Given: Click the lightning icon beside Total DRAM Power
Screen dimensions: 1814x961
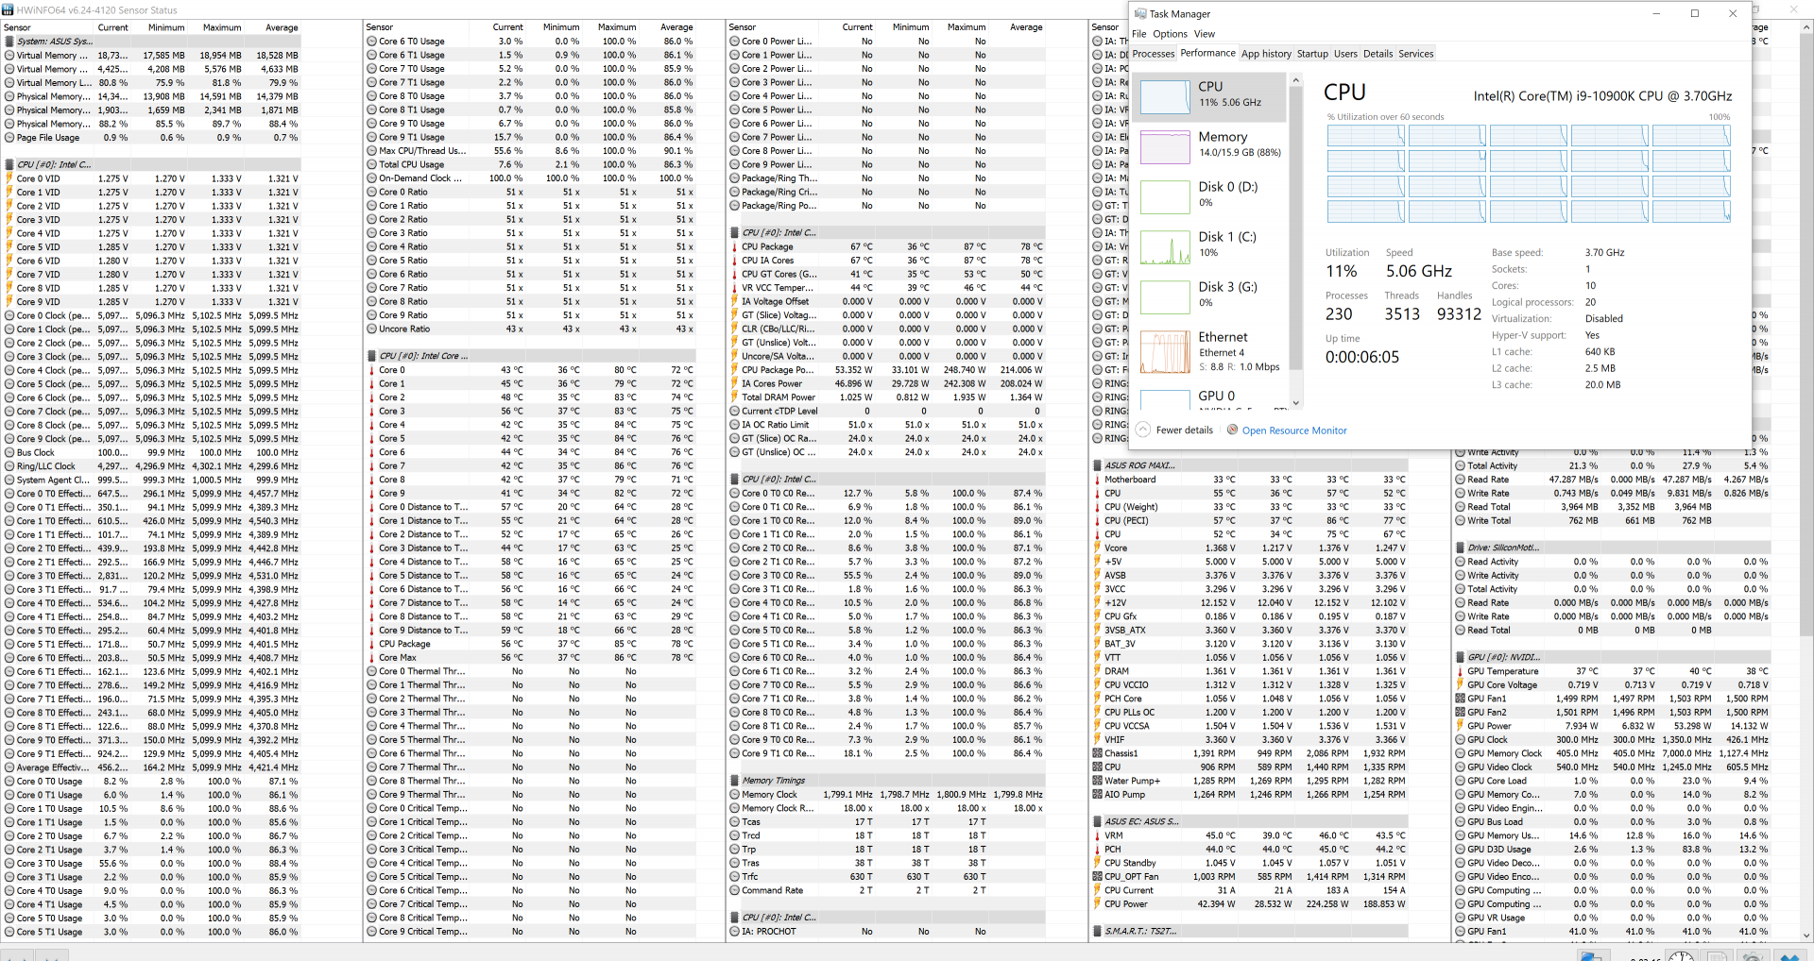Looking at the screenshot, I should click(x=735, y=397).
